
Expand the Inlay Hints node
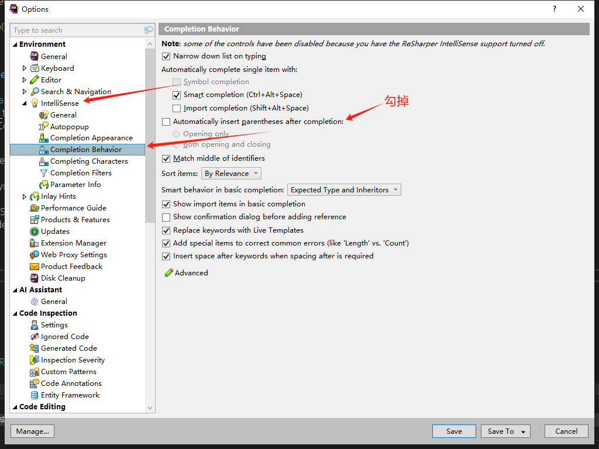(x=25, y=196)
